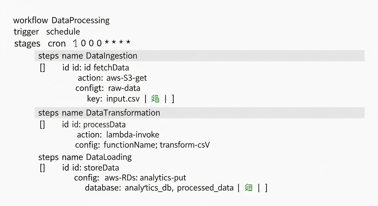
Task: Select the workflow DataProcessing line
Action: pyautogui.click(x=61, y=20)
